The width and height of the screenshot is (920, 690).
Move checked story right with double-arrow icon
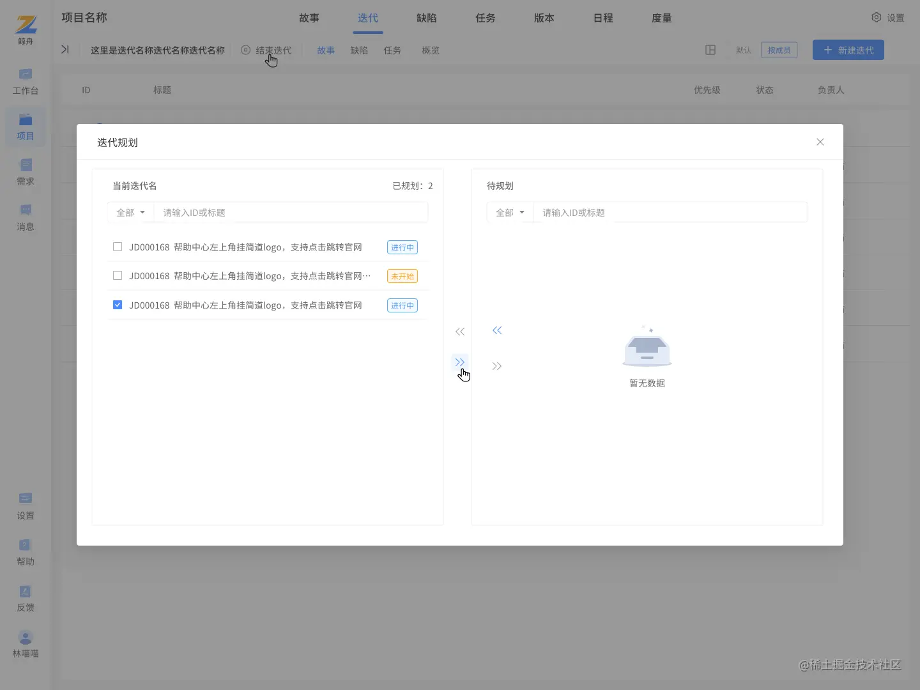coord(460,362)
